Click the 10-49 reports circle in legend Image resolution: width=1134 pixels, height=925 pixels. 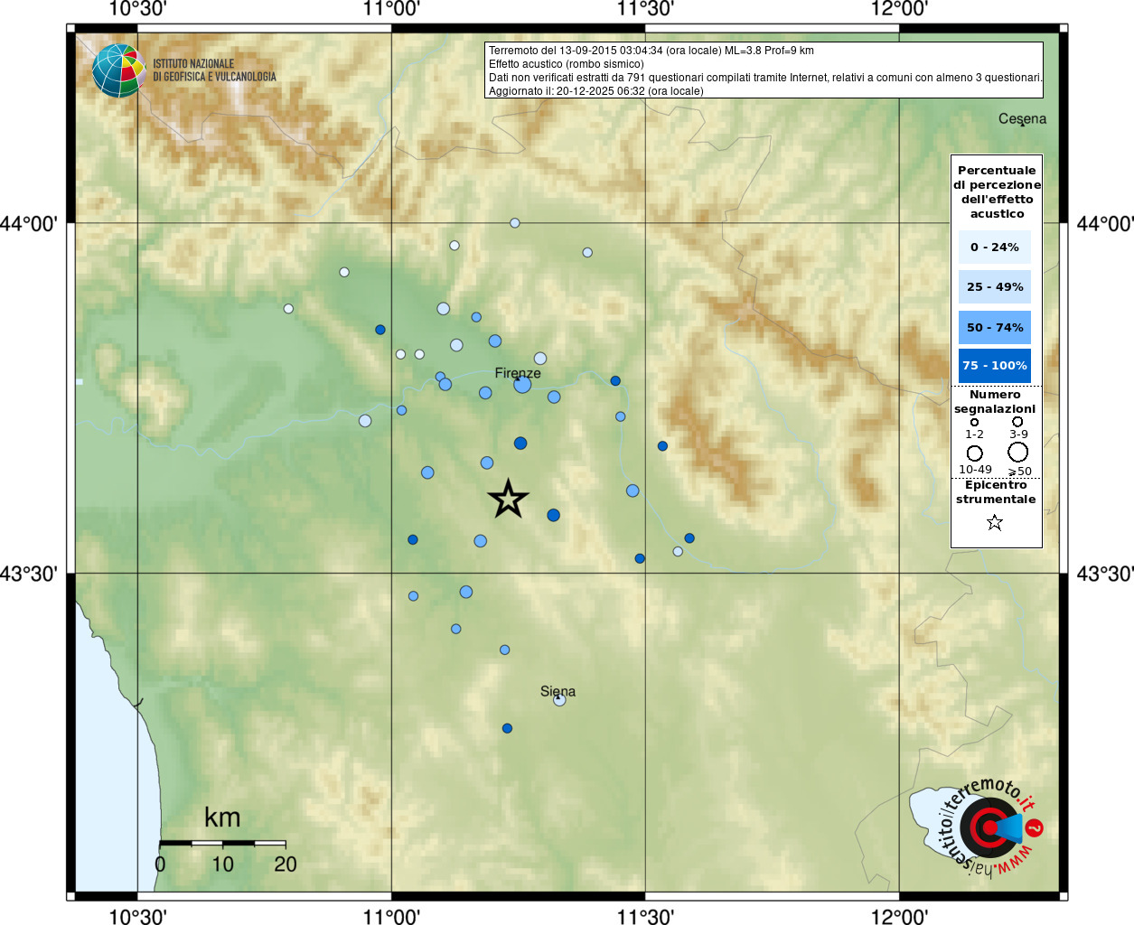pos(974,453)
